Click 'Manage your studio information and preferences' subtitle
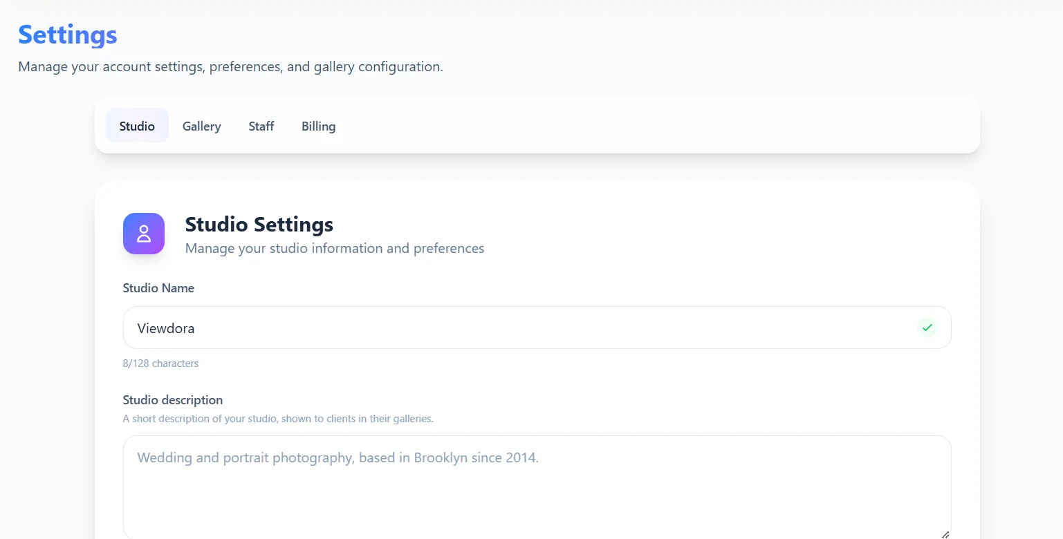 335,248
